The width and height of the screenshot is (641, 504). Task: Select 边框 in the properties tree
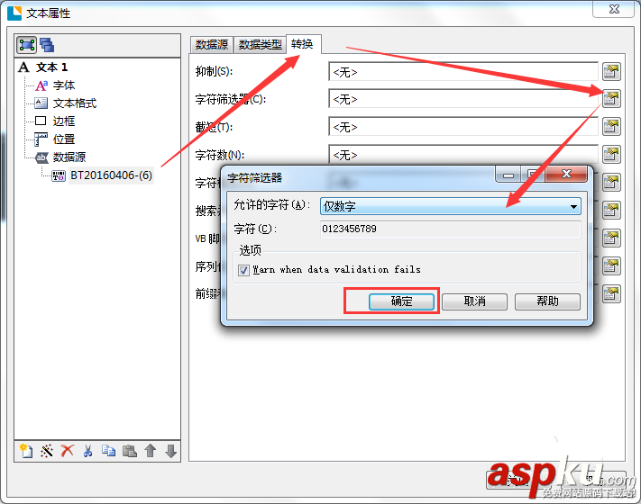click(64, 121)
